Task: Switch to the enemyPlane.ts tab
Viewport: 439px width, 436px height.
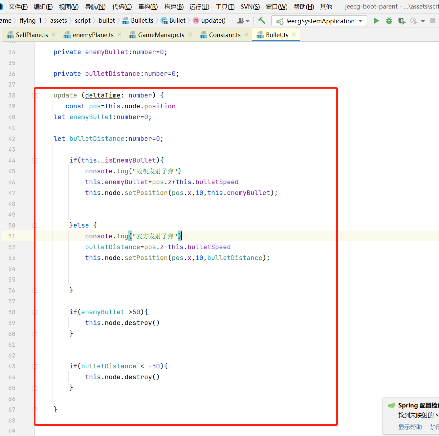Action: pos(93,35)
